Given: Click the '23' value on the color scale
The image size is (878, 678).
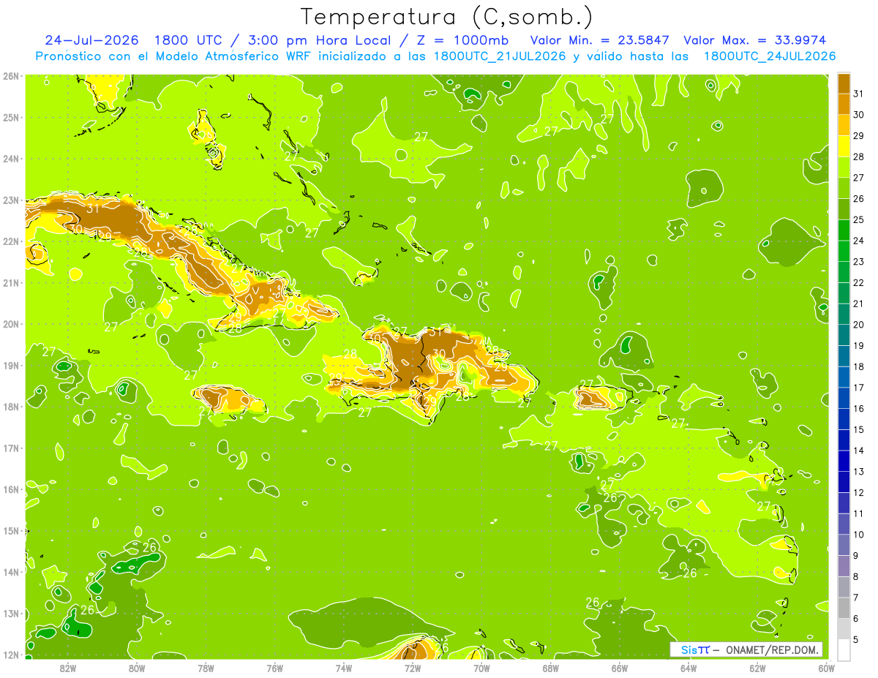Looking at the screenshot, I should (859, 261).
